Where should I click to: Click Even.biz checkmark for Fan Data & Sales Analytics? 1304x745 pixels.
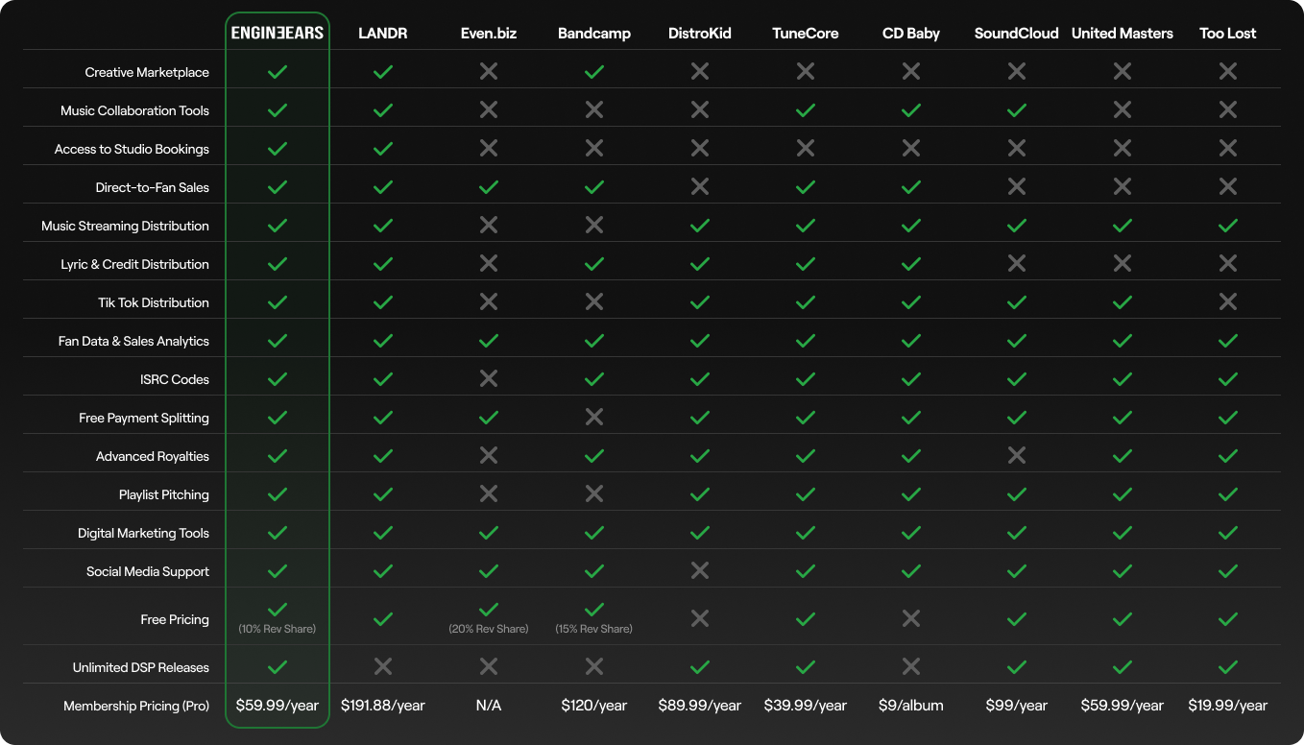(x=489, y=341)
